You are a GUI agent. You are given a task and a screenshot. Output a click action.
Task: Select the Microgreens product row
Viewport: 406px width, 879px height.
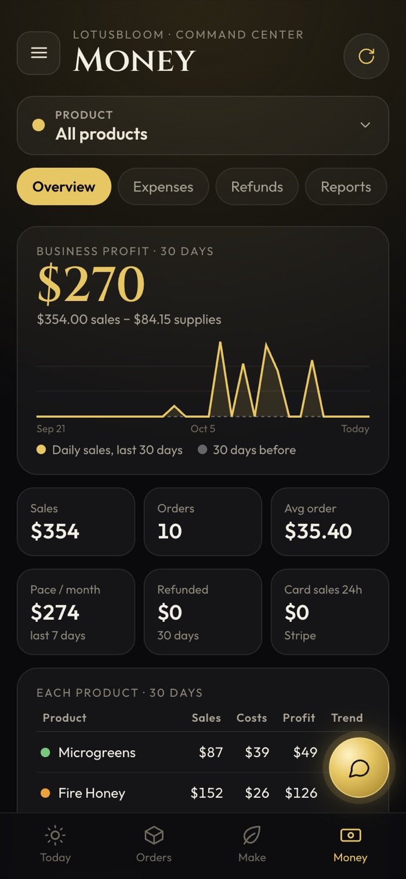[203, 753]
